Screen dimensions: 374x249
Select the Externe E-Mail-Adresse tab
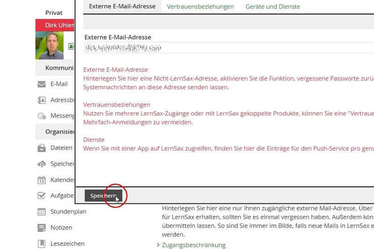(122, 7)
